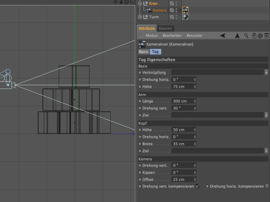The height and width of the screenshot is (202, 270).
Task: Click the Turm layer square swatch
Action: 172,17
